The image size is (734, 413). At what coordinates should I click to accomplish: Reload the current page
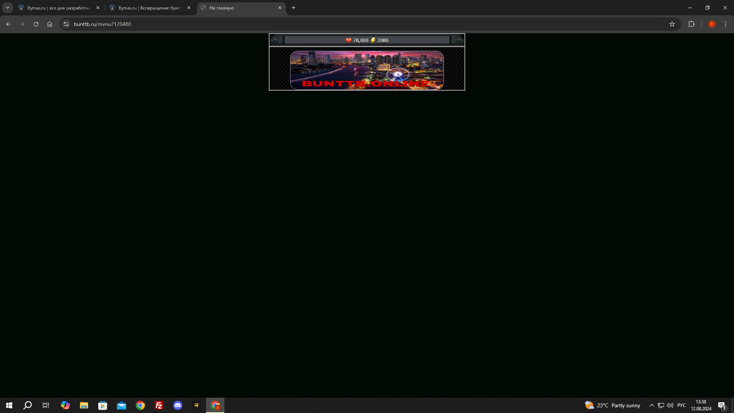pyautogui.click(x=36, y=24)
